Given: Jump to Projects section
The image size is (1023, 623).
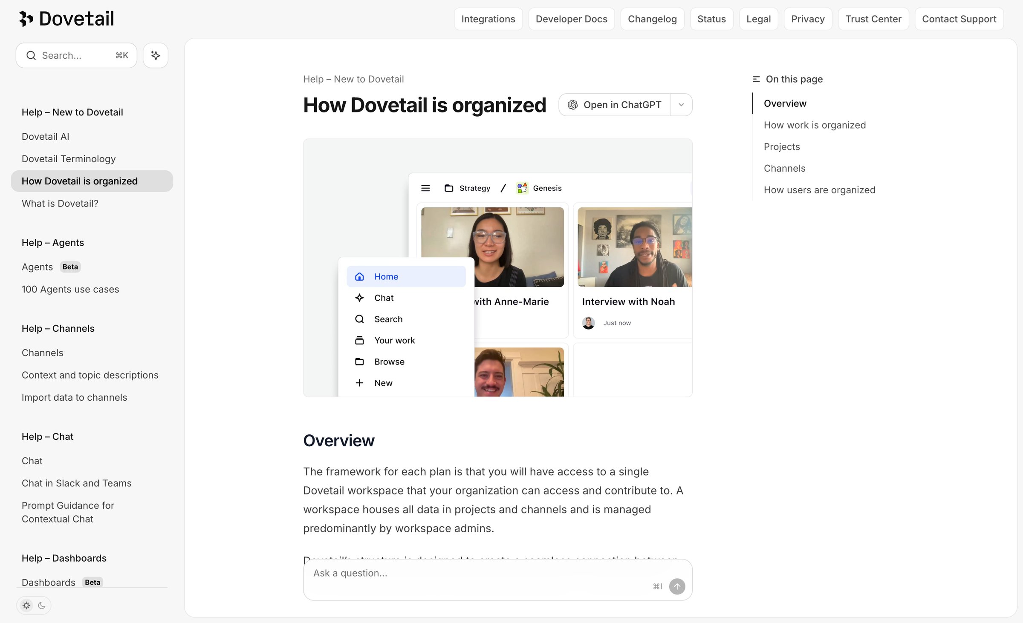Looking at the screenshot, I should coord(782,147).
